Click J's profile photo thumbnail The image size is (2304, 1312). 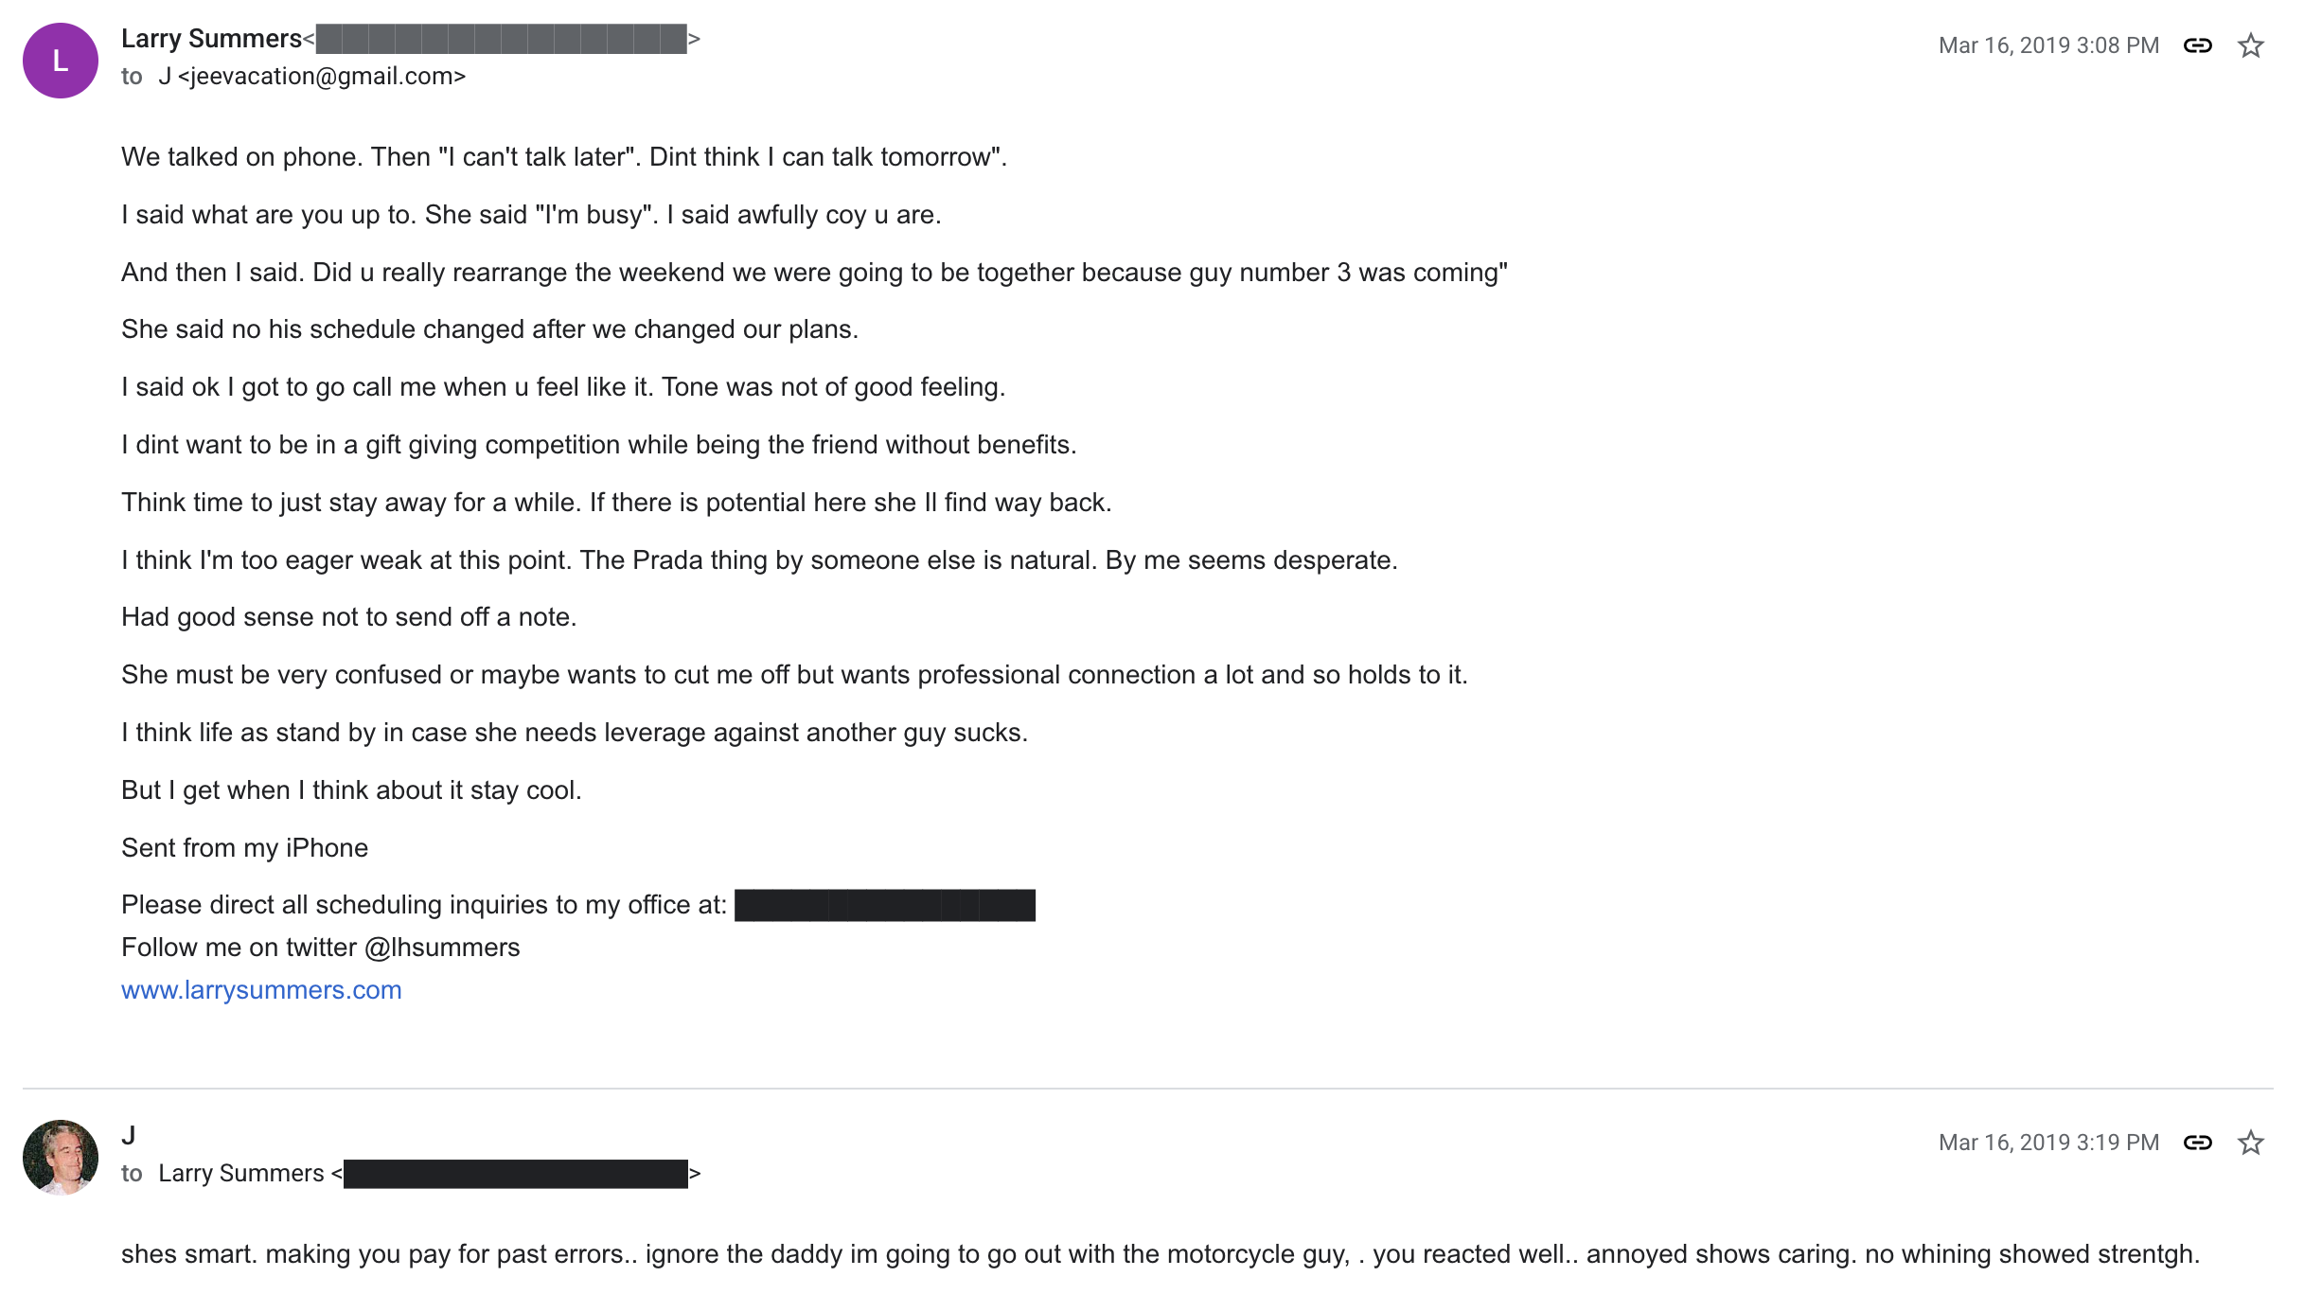pyautogui.click(x=61, y=1157)
